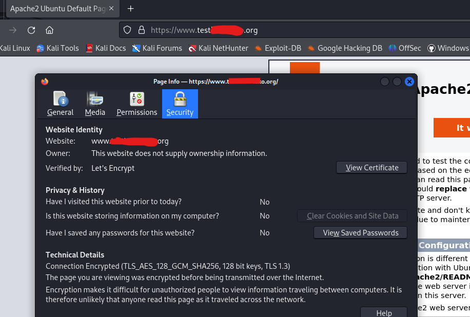Image resolution: width=470 pixels, height=317 pixels.
Task: Open the General tab in Page Info
Action: pos(60,104)
